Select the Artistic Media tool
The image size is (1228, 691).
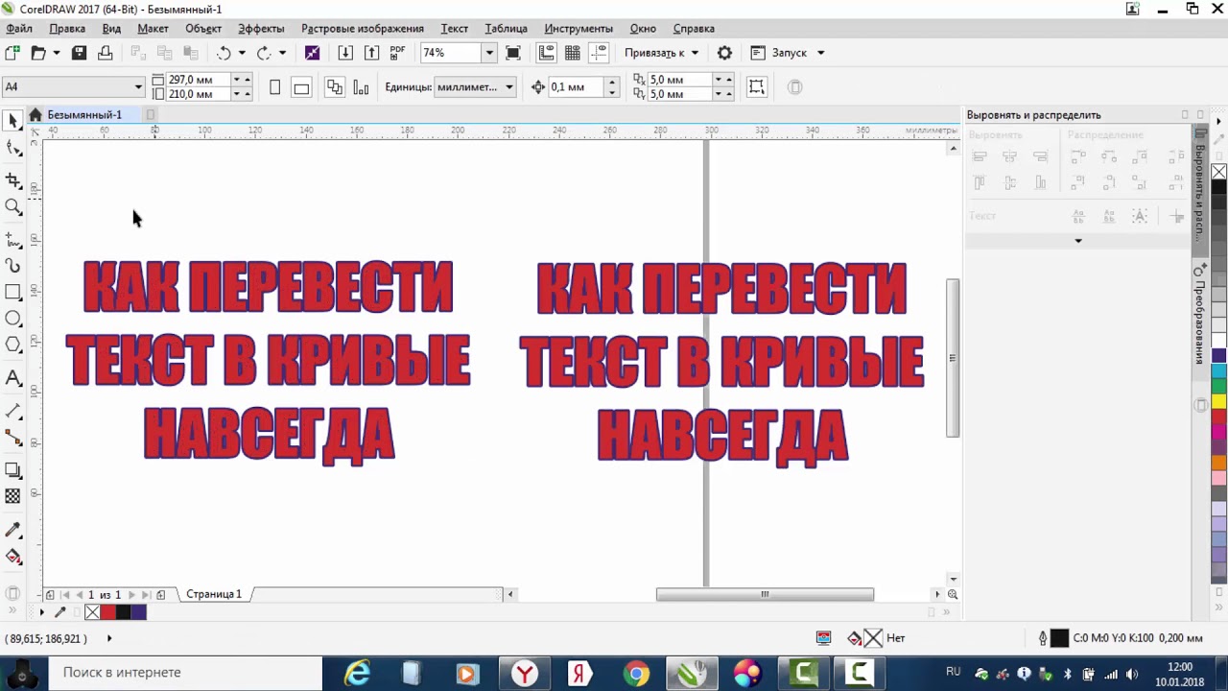coord(13,265)
